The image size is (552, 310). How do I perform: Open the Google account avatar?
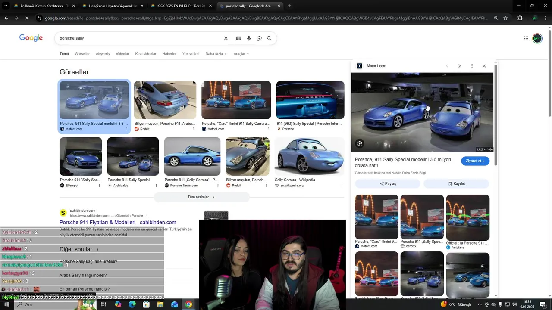(x=537, y=38)
